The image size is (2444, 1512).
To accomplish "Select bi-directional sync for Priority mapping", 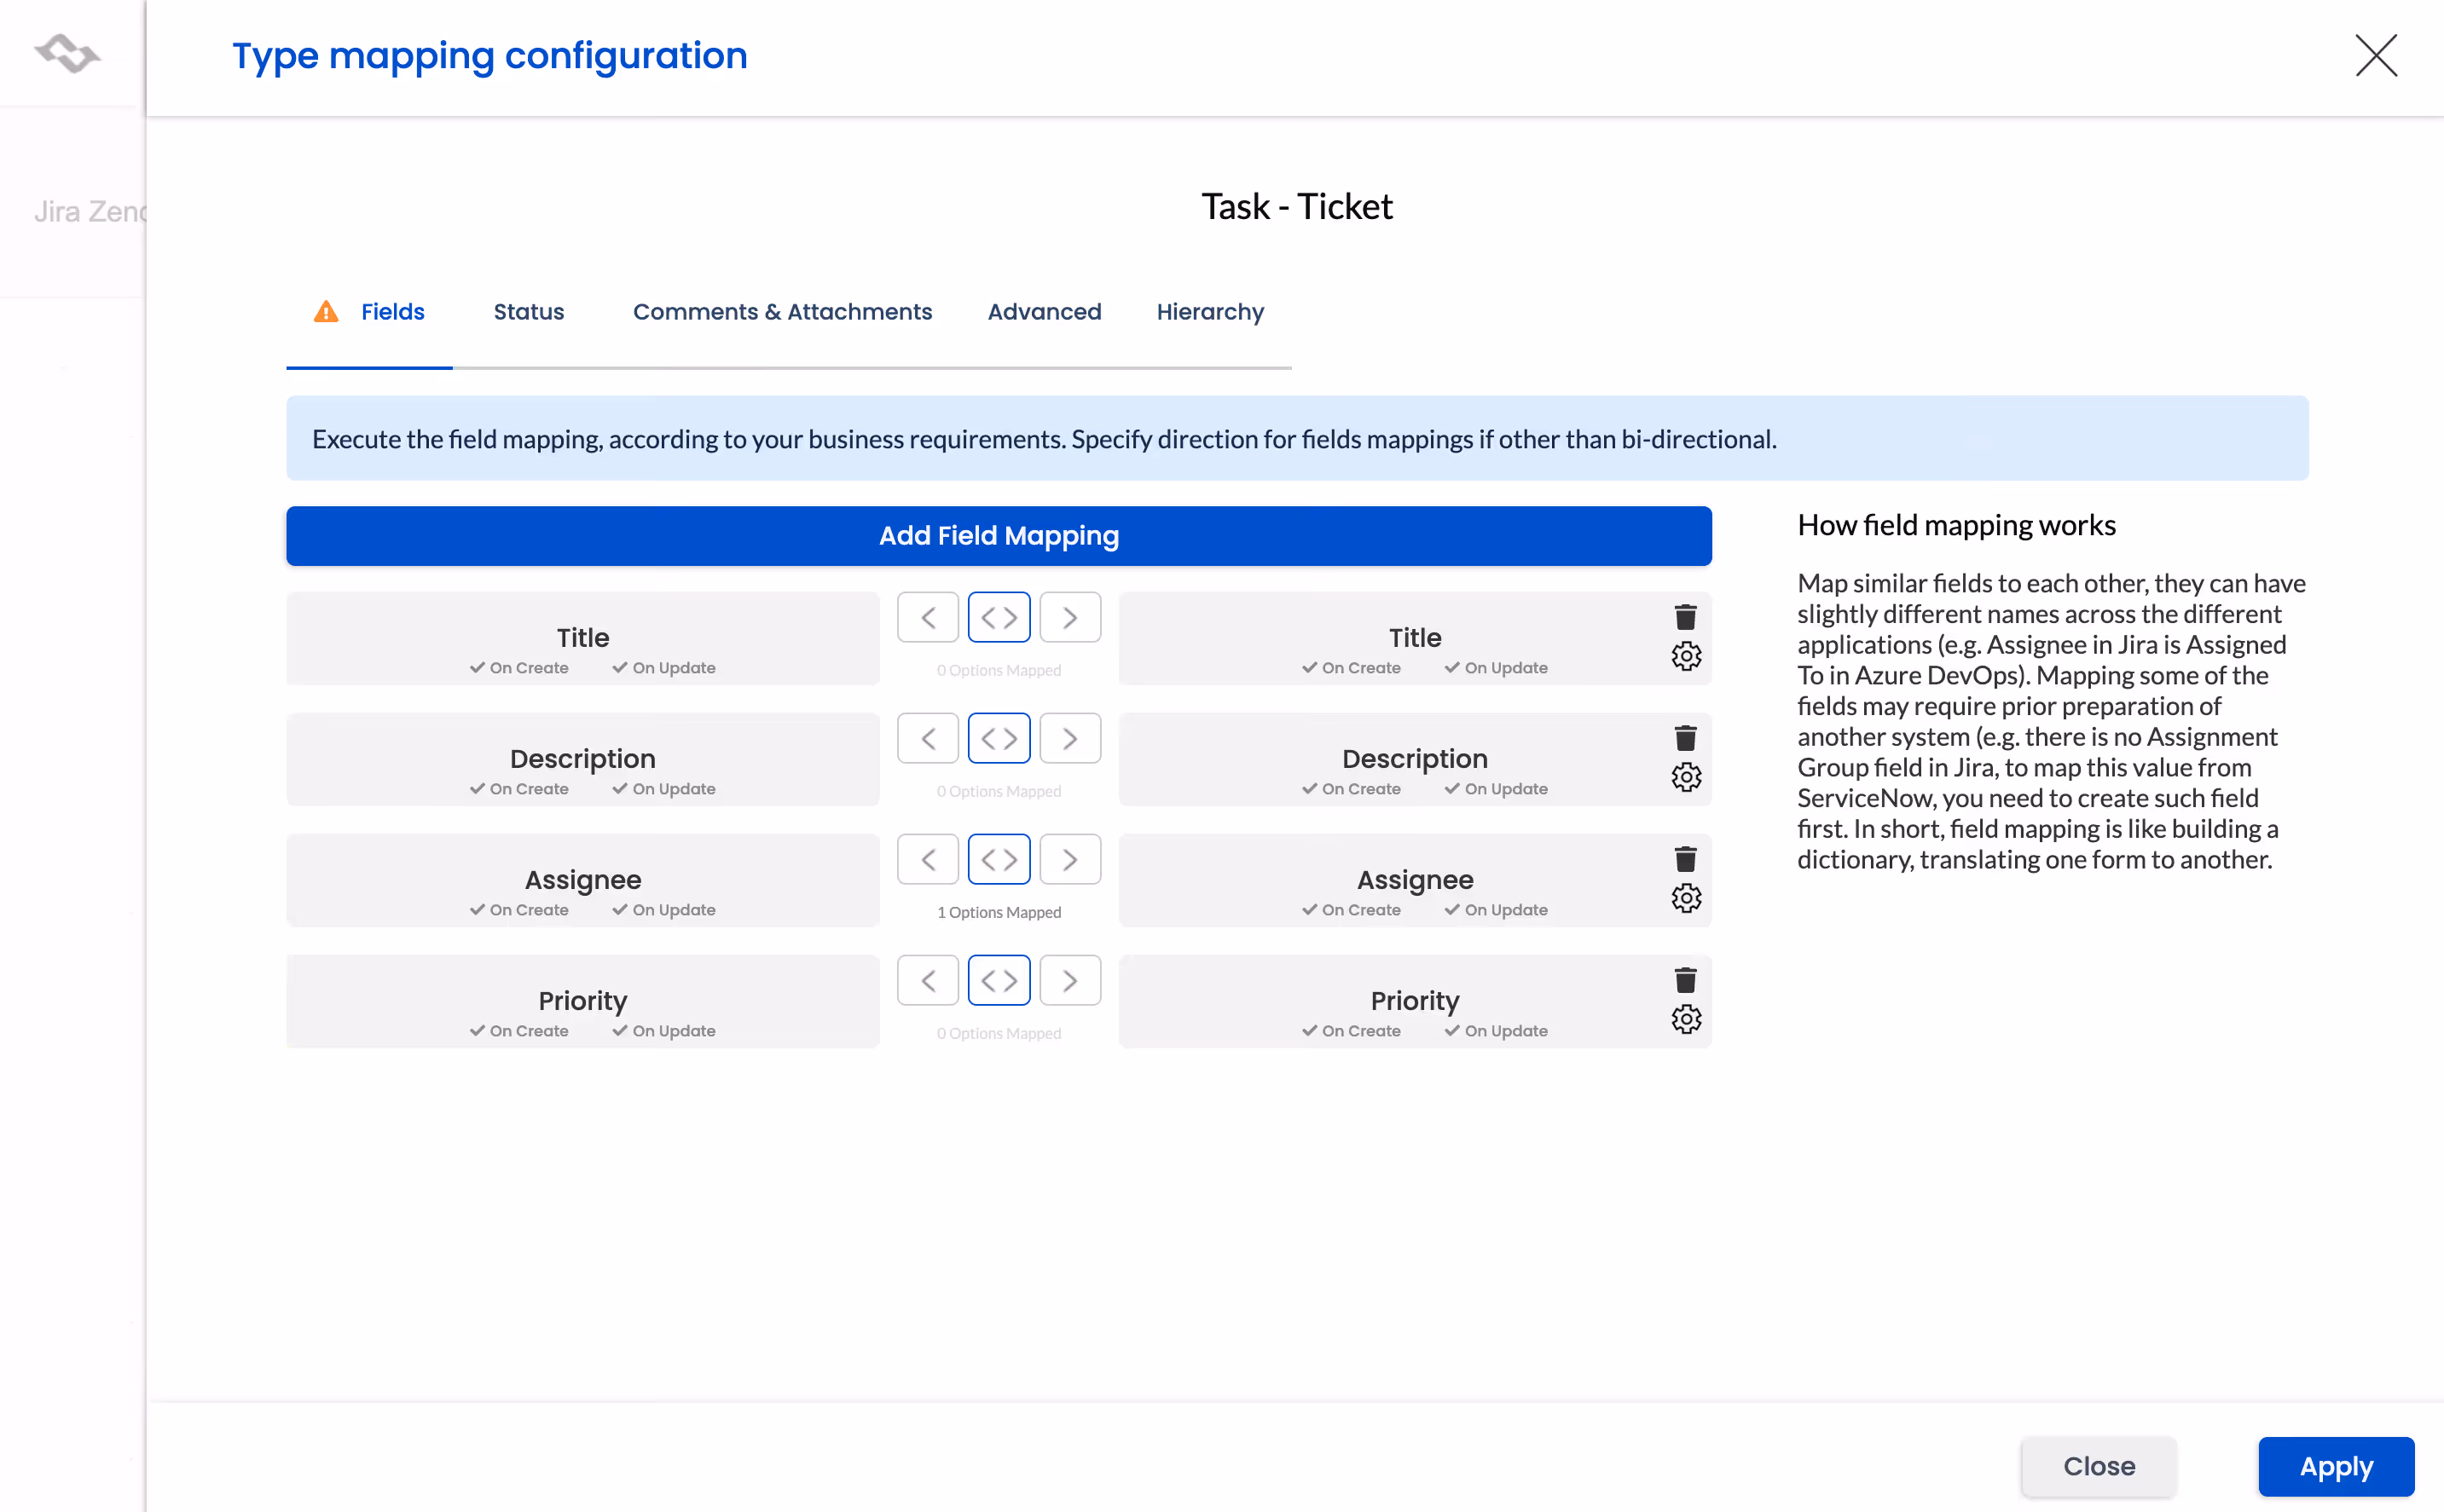I will click(999, 981).
